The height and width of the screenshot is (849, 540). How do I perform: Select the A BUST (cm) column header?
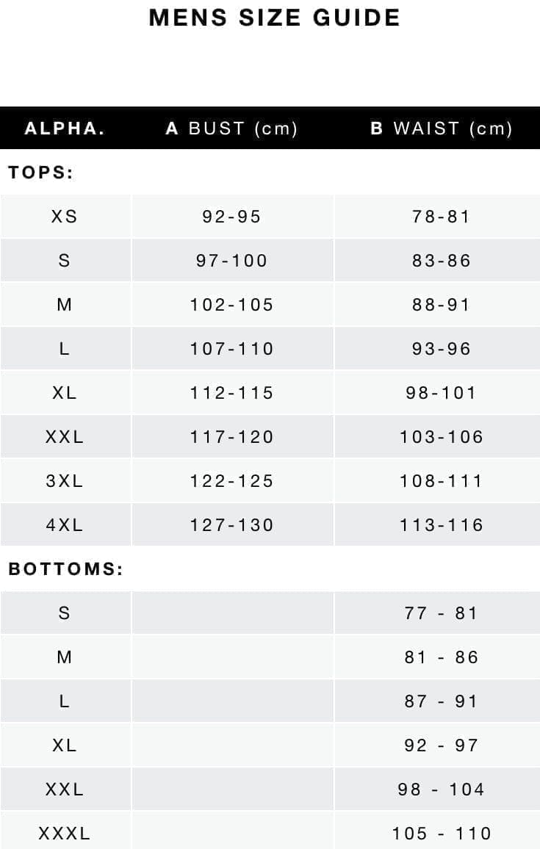coord(231,129)
